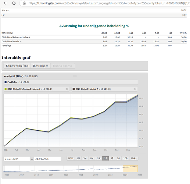190x184 pixels.
Task: Click the start date field 31.01.2024
Action: click(x=17, y=159)
